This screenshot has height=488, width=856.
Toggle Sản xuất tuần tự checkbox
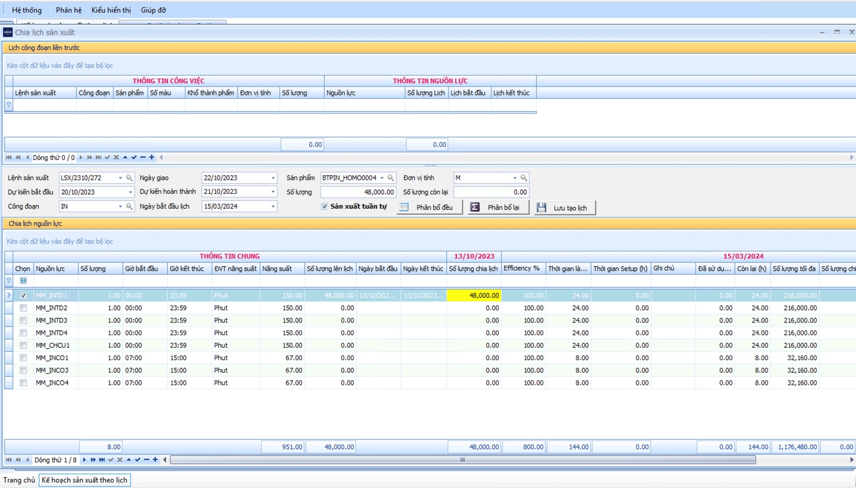[x=325, y=207]
